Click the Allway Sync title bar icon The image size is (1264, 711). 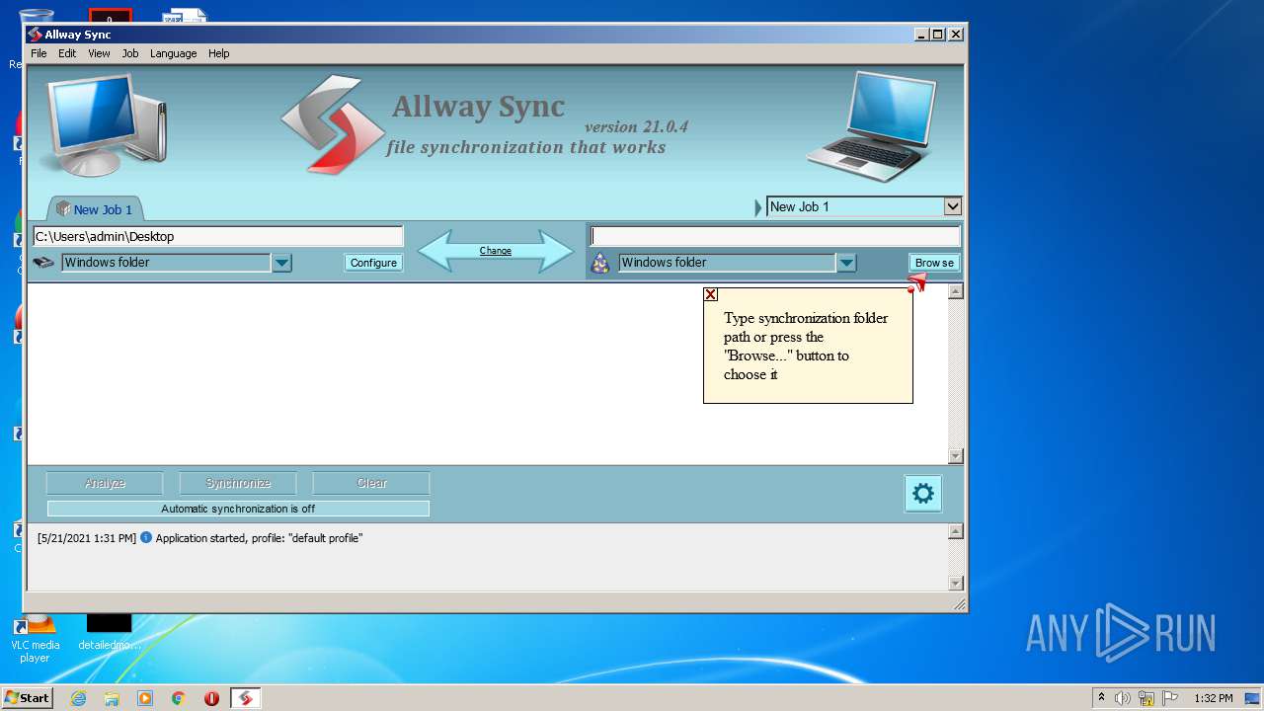pos(35,35)
